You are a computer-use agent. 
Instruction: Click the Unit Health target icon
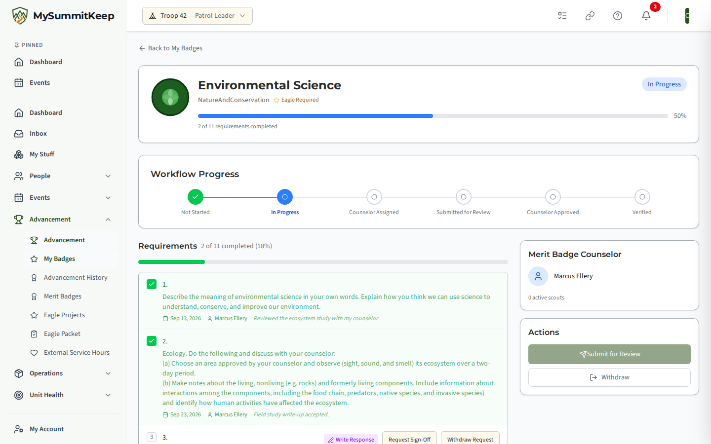click(x=19, y=395)
